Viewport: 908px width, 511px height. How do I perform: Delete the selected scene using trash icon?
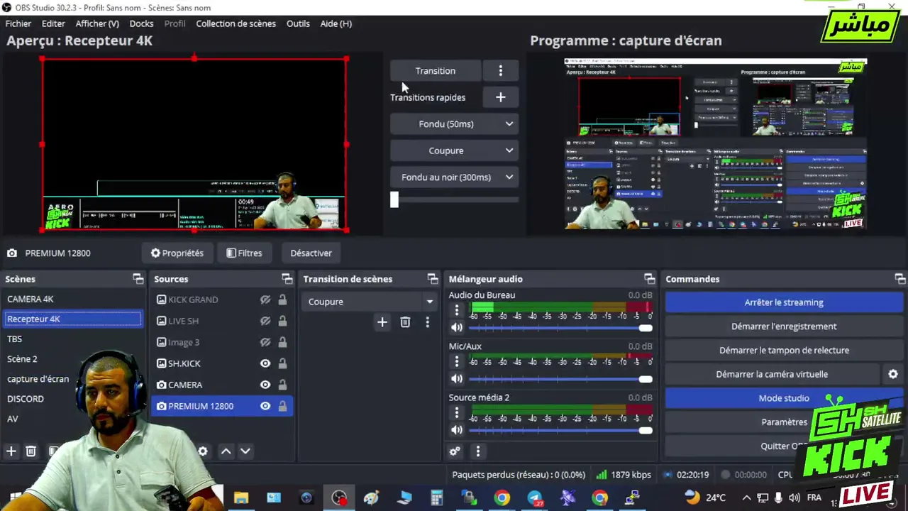tap(31, 451)
